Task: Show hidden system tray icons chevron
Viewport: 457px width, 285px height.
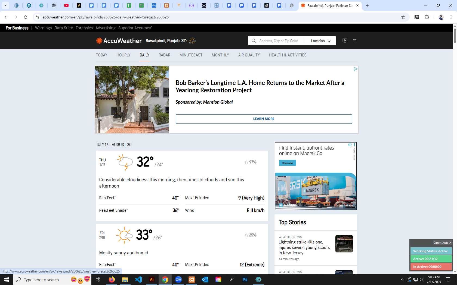Action: click(x=402, y=280)
